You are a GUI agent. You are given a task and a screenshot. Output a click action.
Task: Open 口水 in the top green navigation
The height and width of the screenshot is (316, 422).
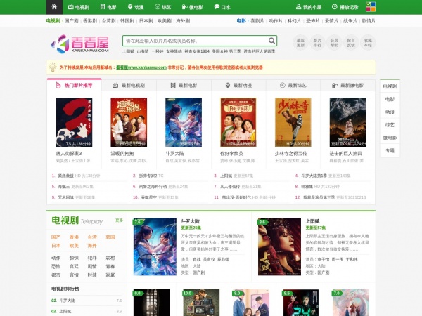pyautogui.click(x=222, y=7)
